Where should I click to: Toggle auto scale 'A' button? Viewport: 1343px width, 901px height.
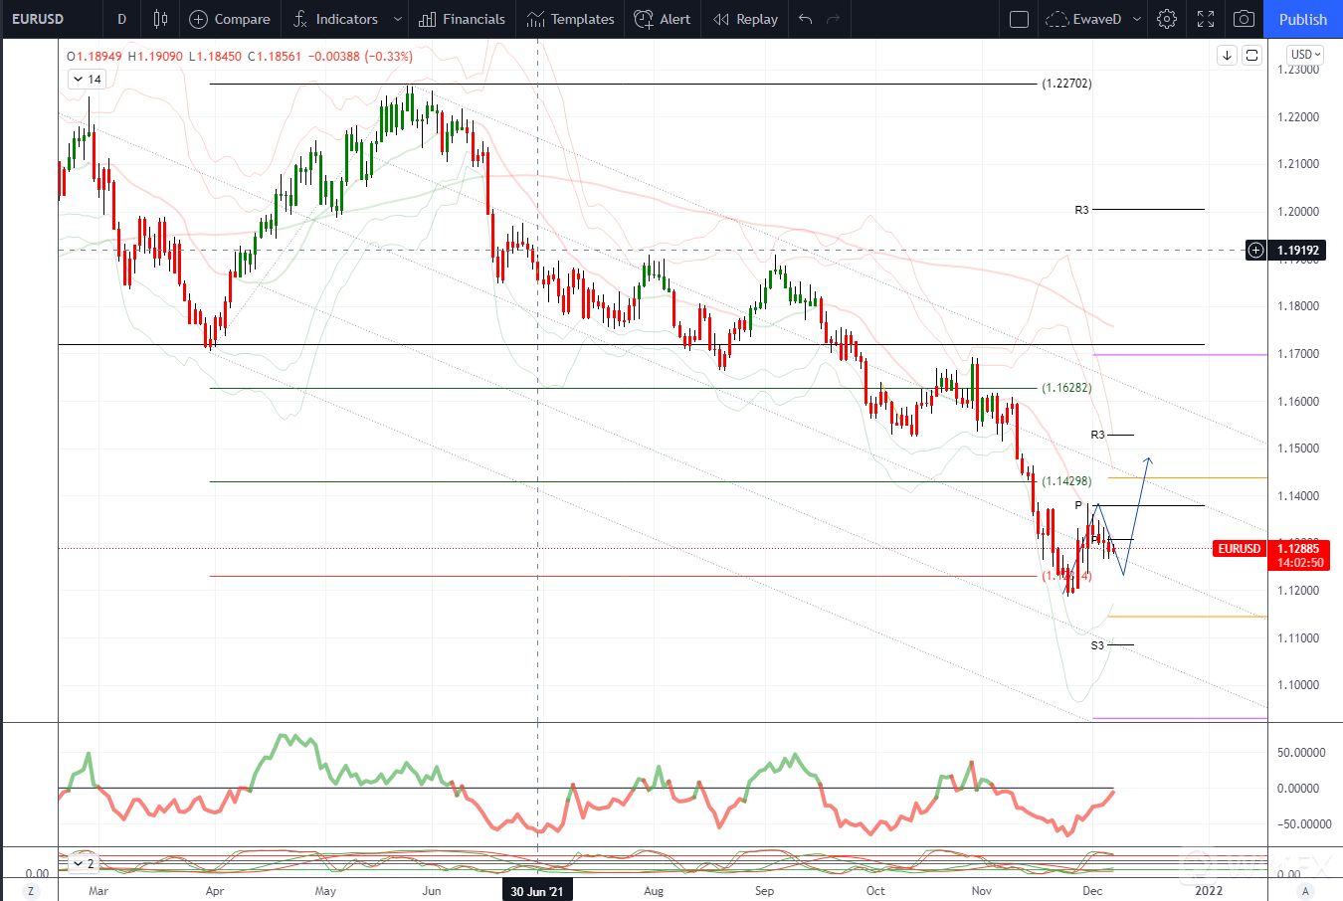coord(1305,891)
